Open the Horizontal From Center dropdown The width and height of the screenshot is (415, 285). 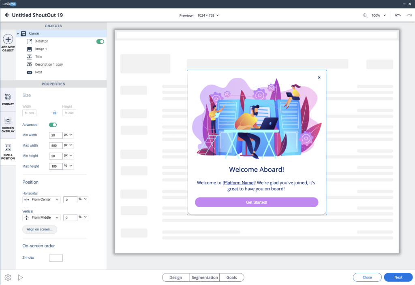[x=42, y=200]
